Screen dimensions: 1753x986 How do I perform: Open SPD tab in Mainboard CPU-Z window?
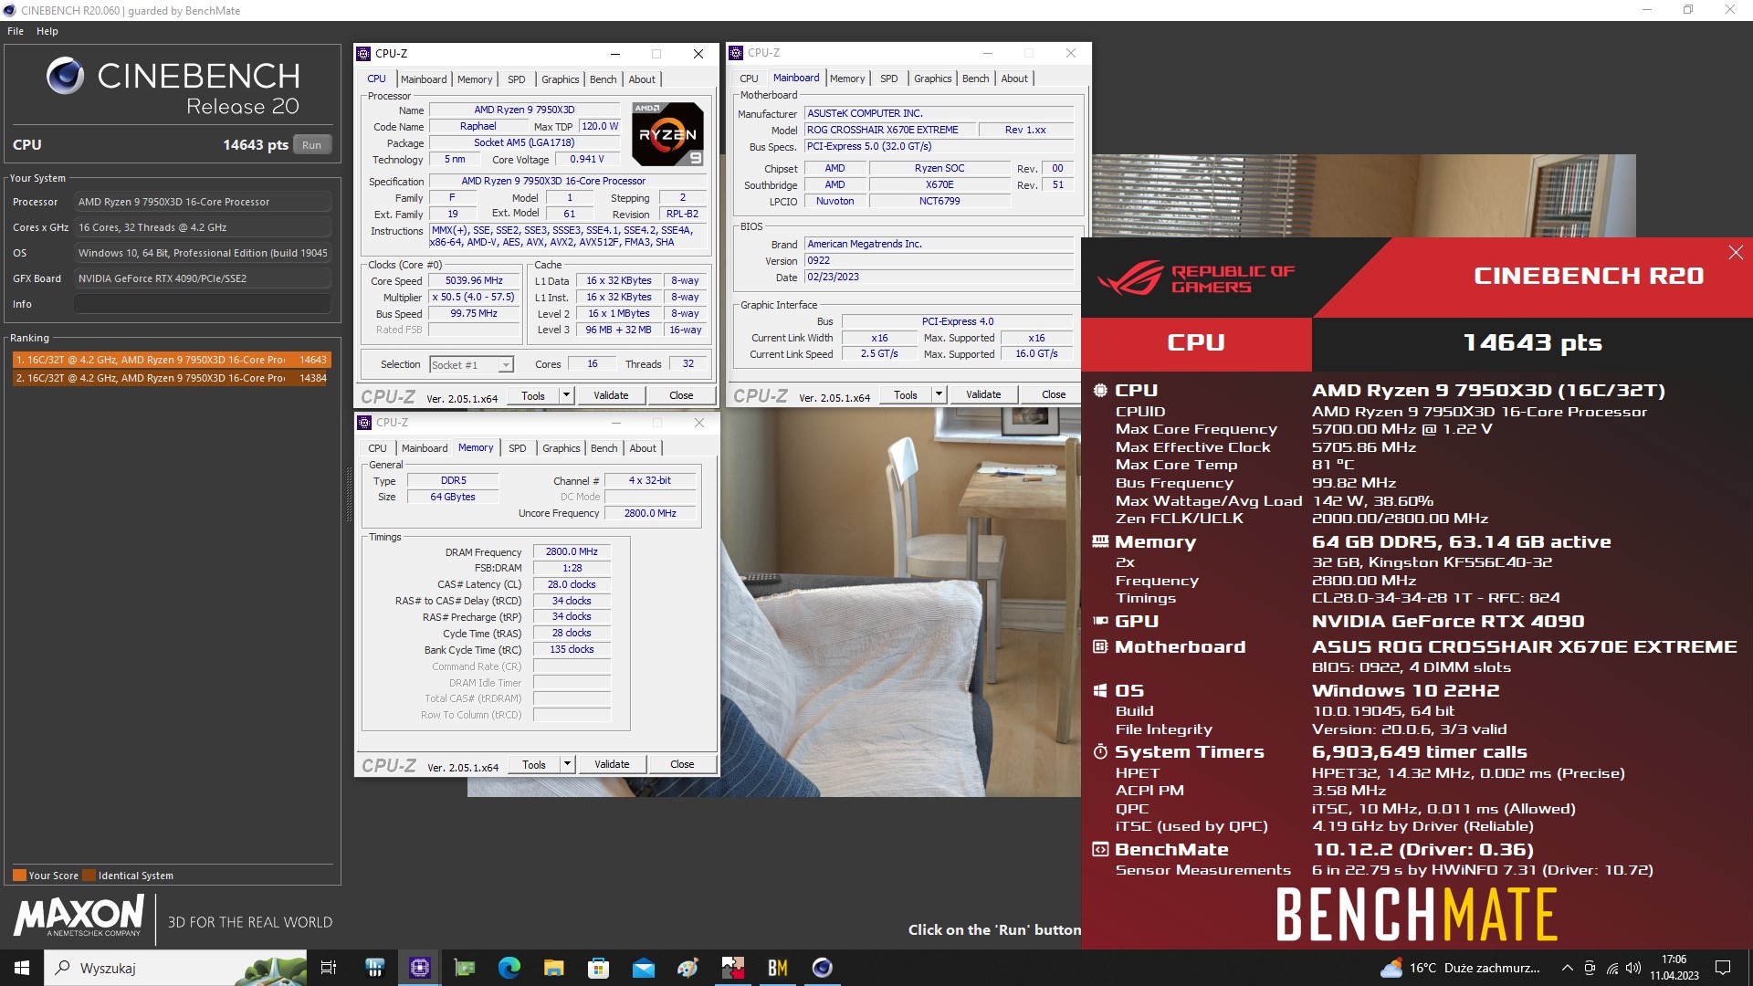tap(889, 79)
